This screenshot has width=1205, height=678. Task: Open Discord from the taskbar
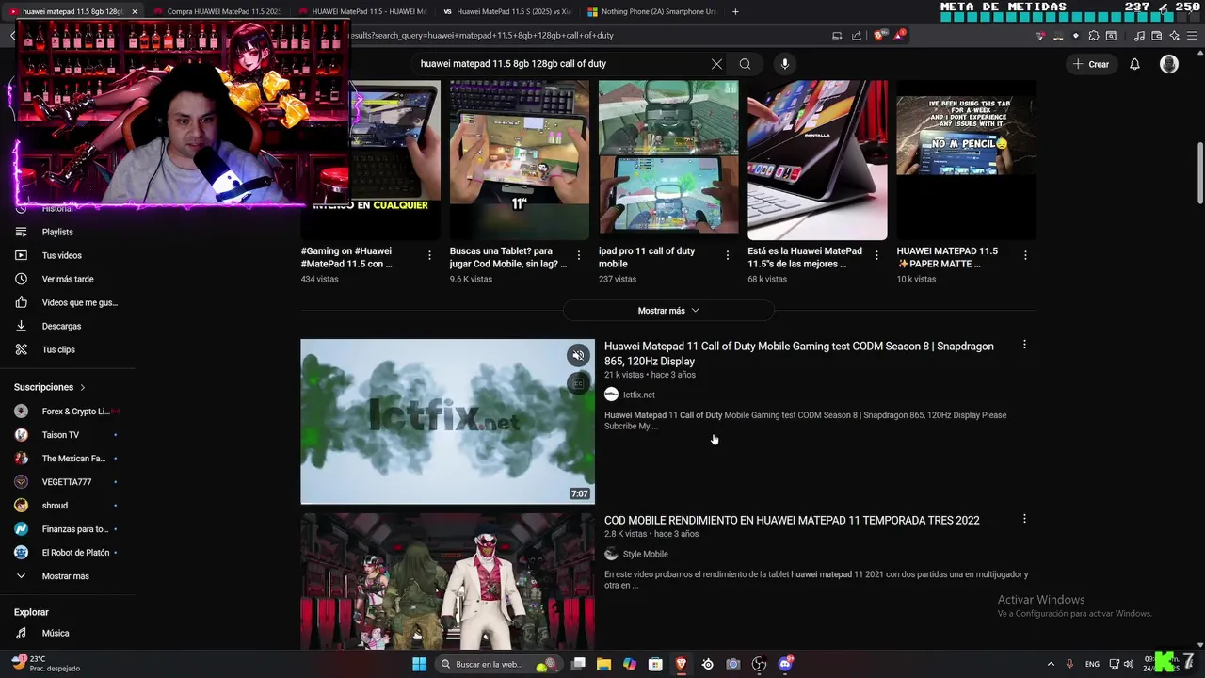785,664
